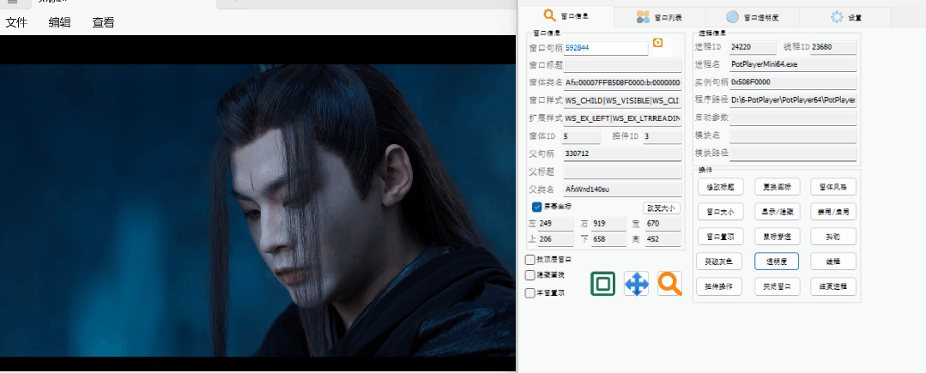Switch to the 窗口透明度 tab

752,18
